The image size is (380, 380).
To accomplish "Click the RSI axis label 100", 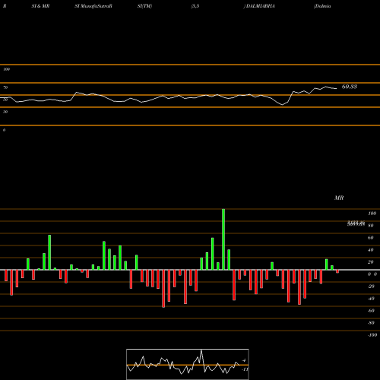I will [x=6, y=69].
